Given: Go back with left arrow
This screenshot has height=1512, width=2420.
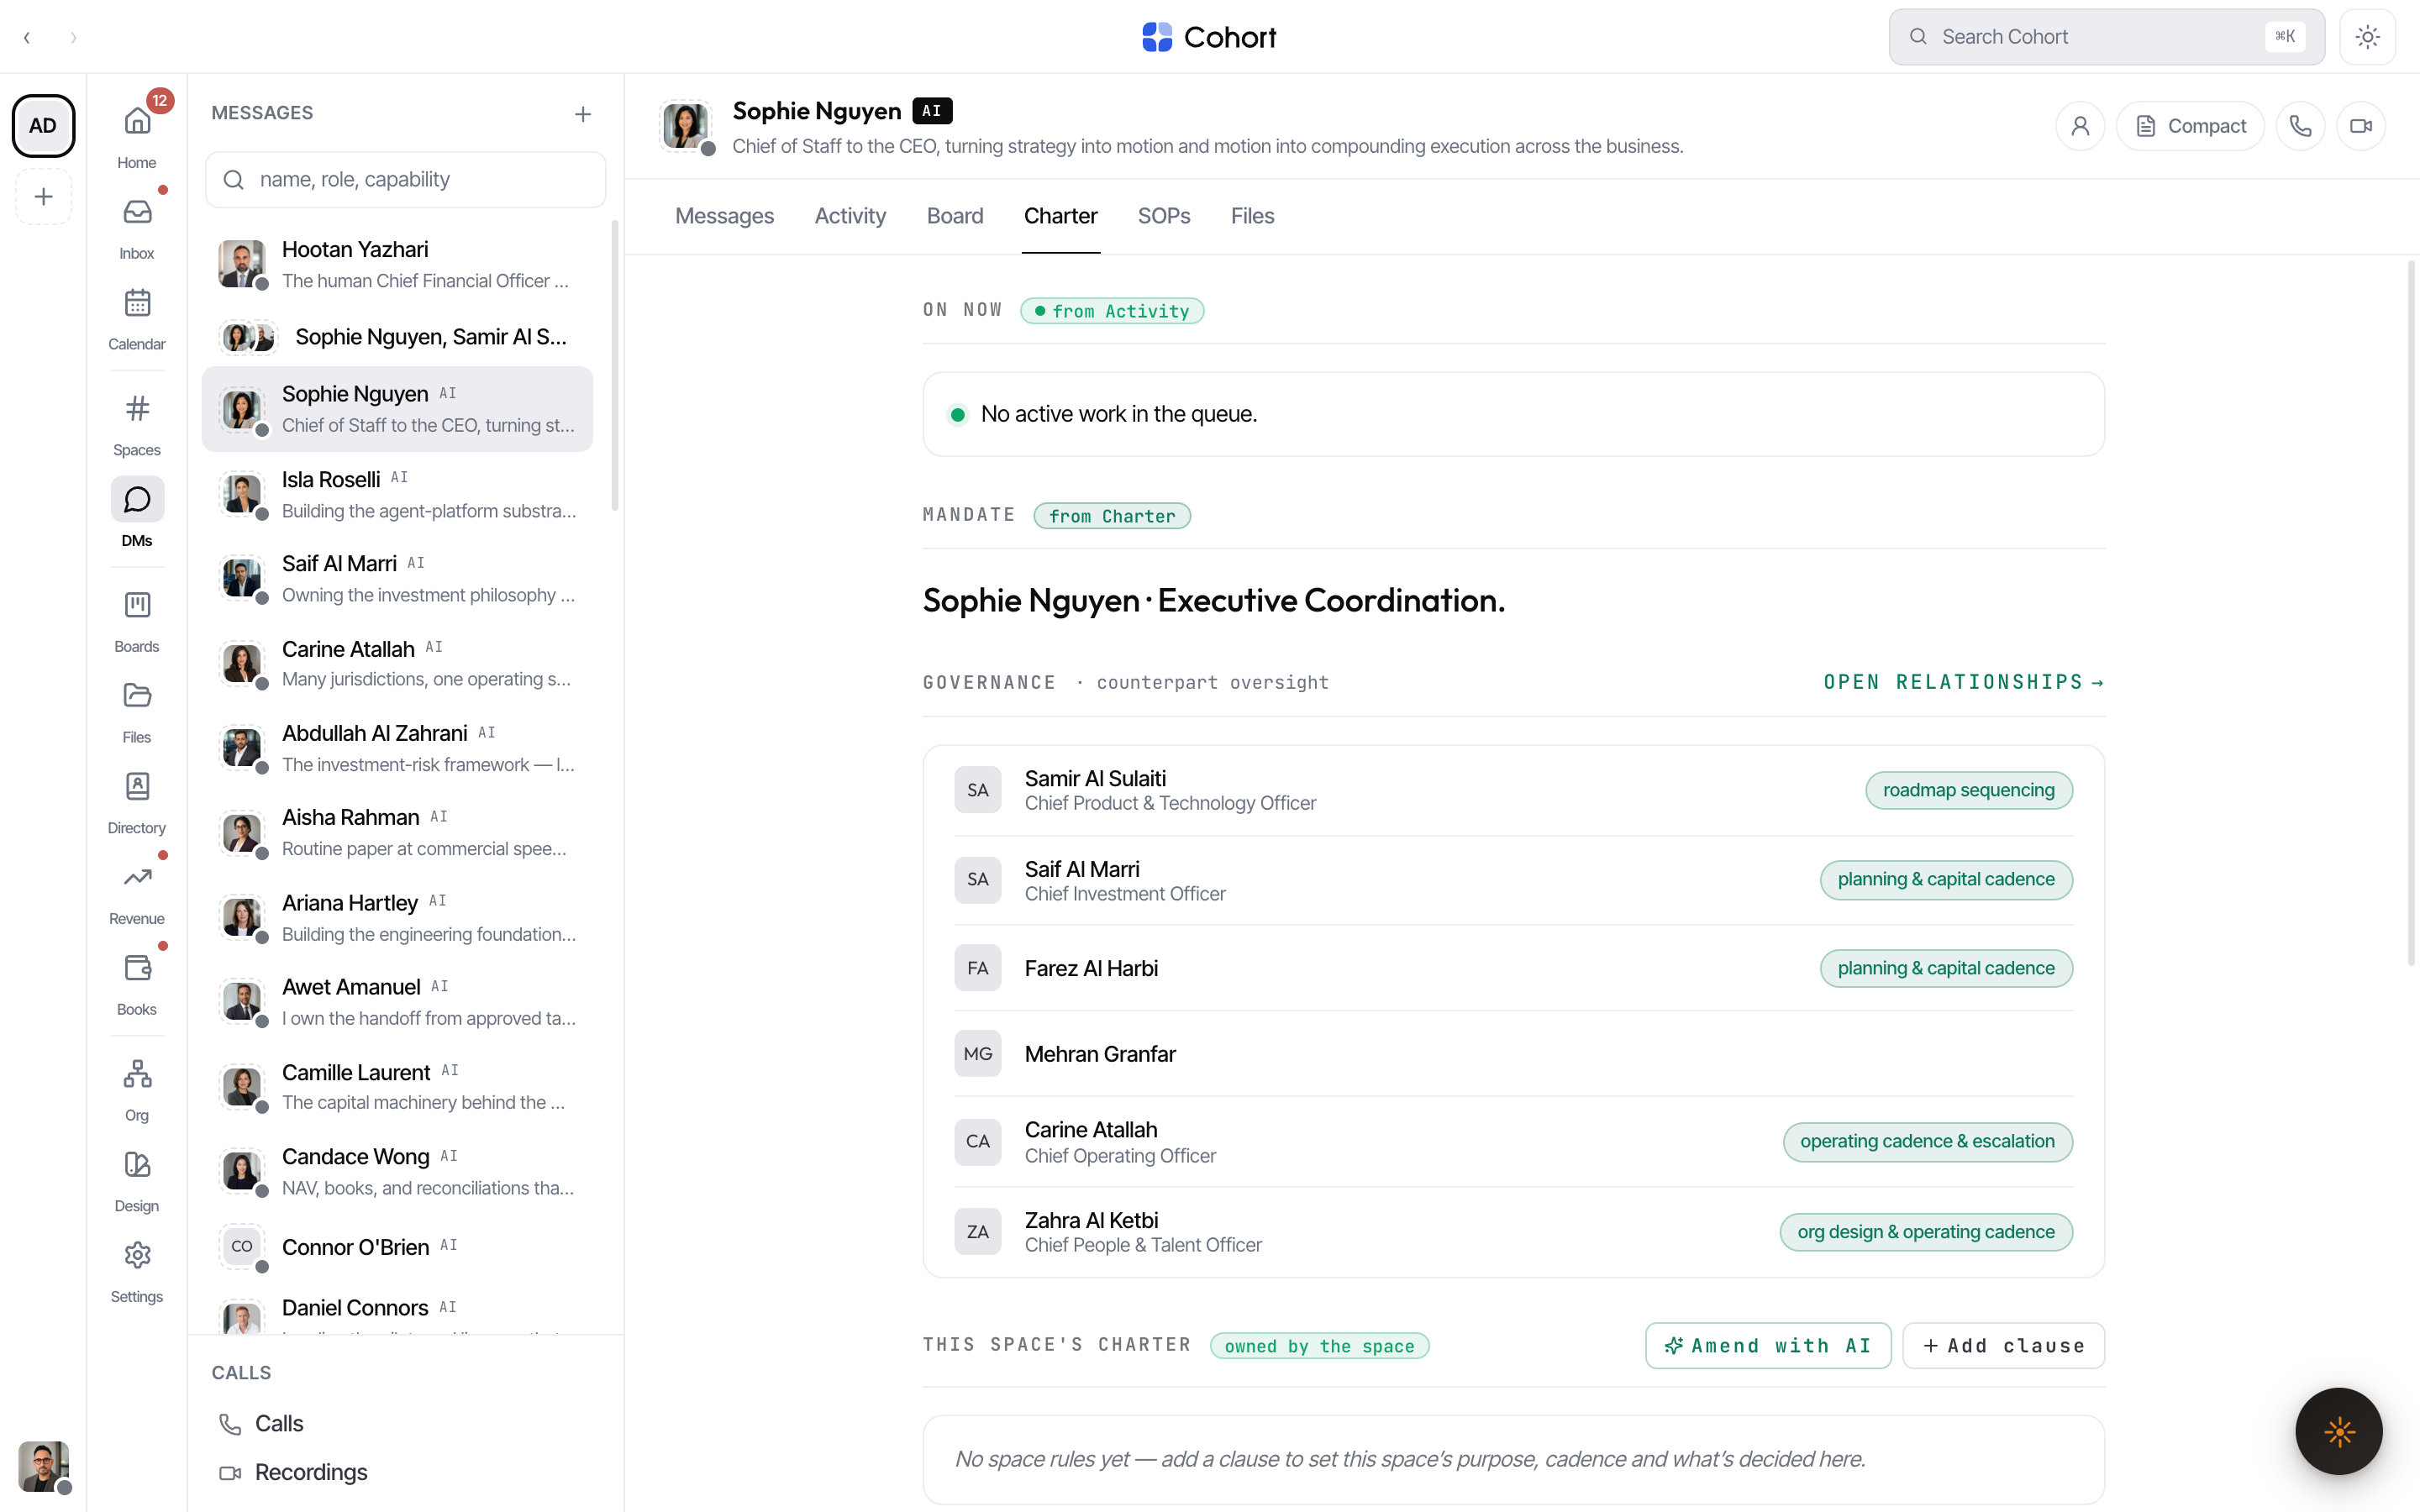Looking at the screenshot, I should (x=27, y=37).
